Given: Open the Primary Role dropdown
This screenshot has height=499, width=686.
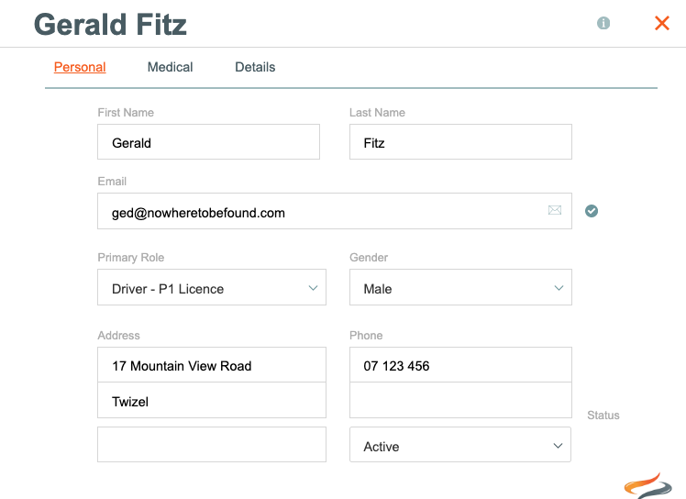Looking at the screenshot, I should tap(212, 287).
